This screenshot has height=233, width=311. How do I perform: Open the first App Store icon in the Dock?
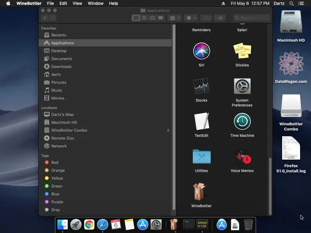(143, 225)
